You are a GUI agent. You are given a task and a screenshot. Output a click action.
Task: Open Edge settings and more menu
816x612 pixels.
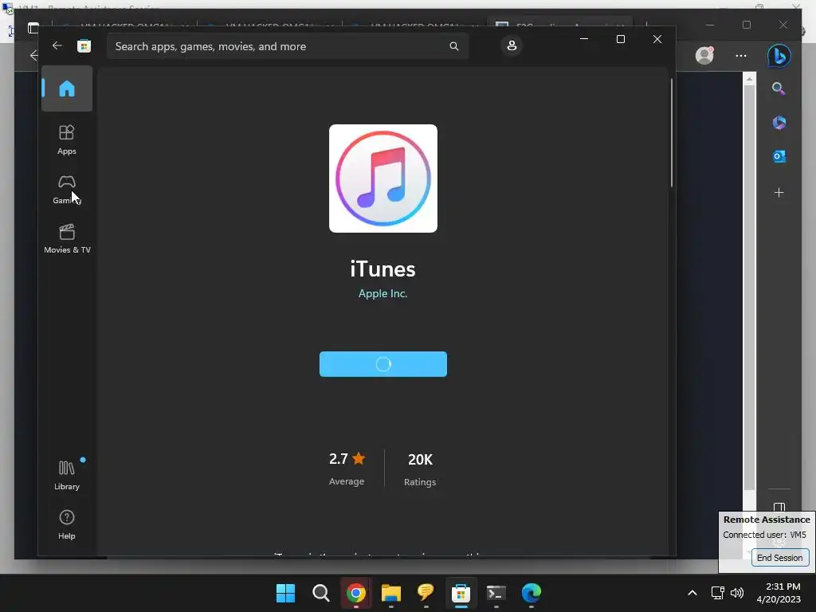(741, 56)
